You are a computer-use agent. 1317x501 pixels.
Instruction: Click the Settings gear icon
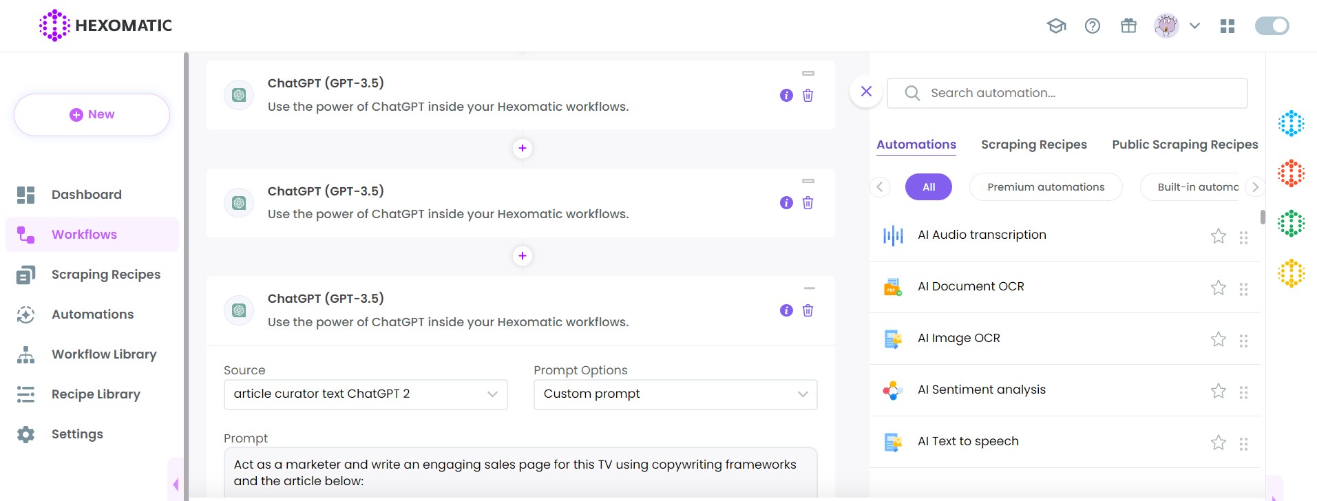point(25,434)
